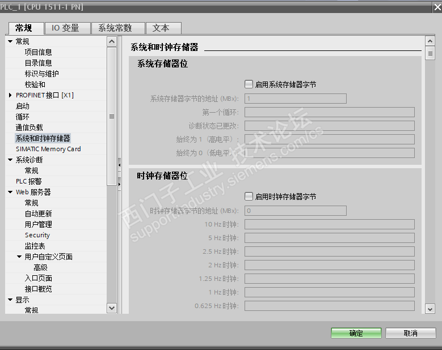Select 标识与维护 in the tree

(x=42, y=74)
